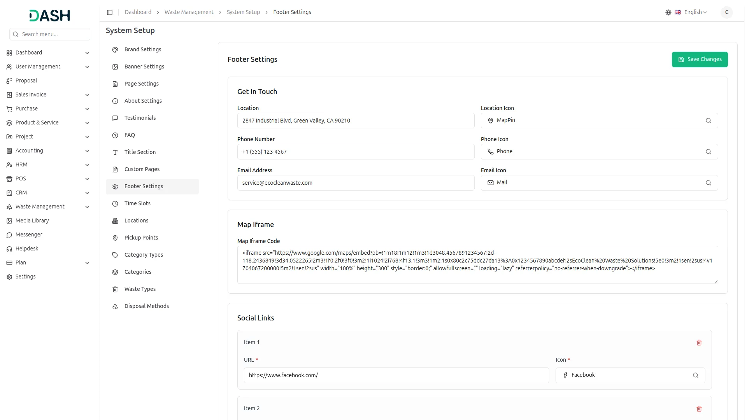
Task: Click the Map Iframe Code textarea
Action: pos(477,265)
